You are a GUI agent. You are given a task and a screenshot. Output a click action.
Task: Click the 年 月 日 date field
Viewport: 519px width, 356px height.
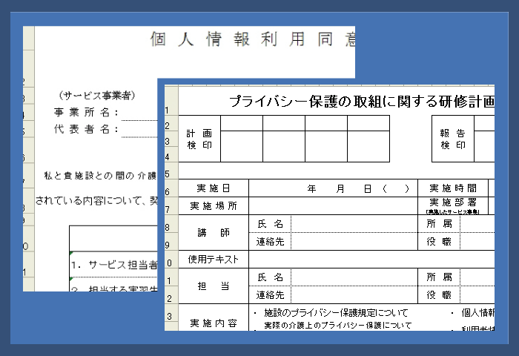click(334, 188)
